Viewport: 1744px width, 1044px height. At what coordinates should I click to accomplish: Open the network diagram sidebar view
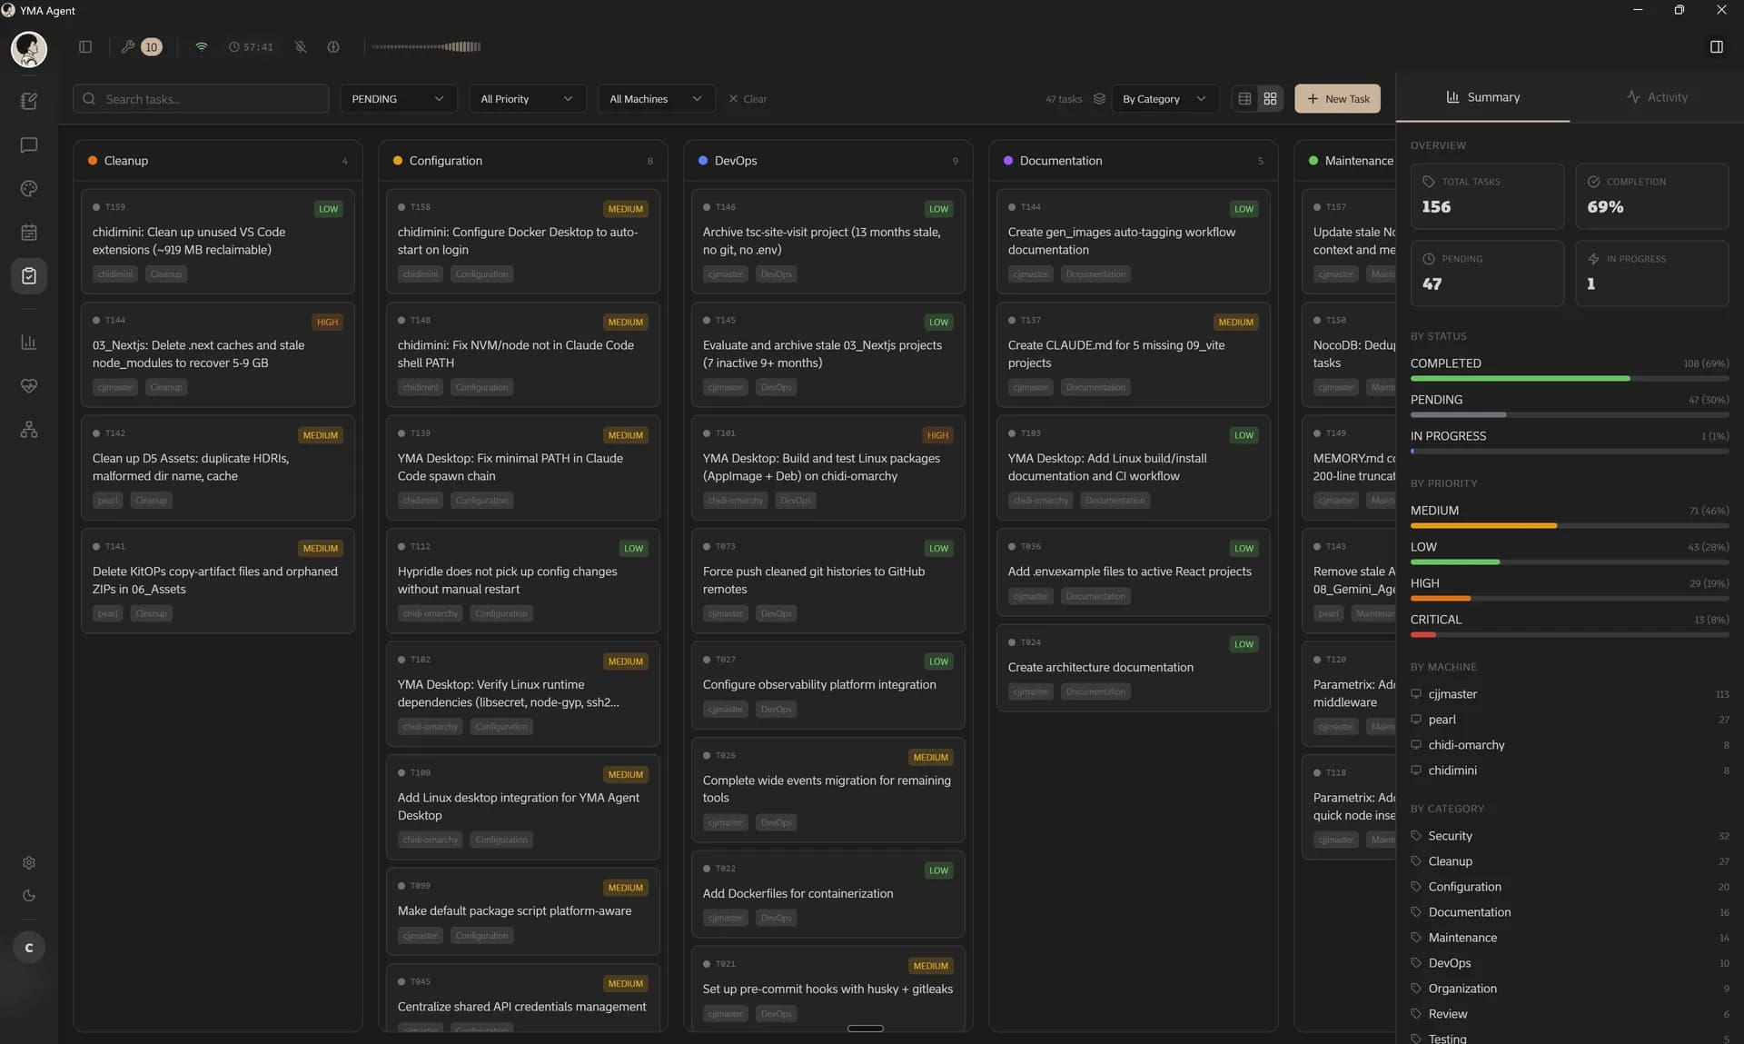point(29,429)
